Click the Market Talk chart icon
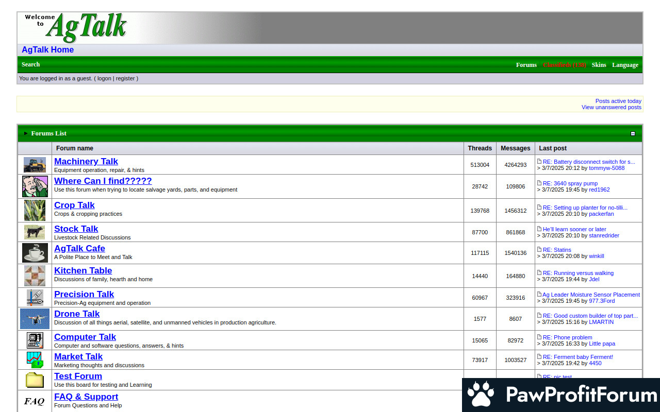The width and height of the screenshot is (660, 412). (35, 360)
